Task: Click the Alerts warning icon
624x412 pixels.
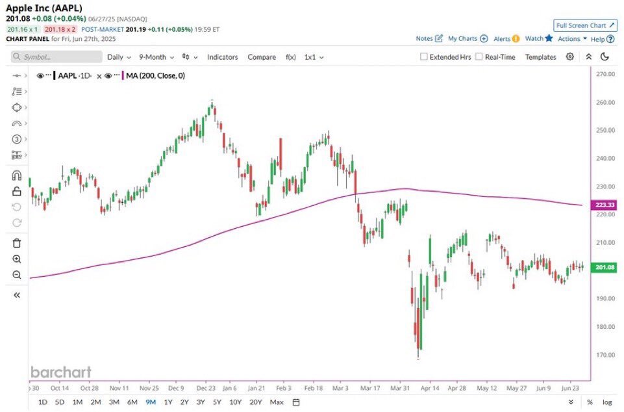Action: click(x=516, y=38)
